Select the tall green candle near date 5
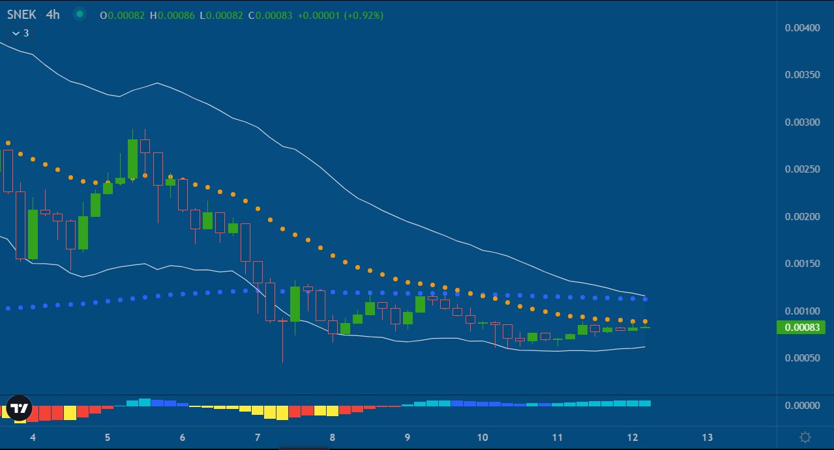Viewport: 834px width, 450px height. (132, 159)
